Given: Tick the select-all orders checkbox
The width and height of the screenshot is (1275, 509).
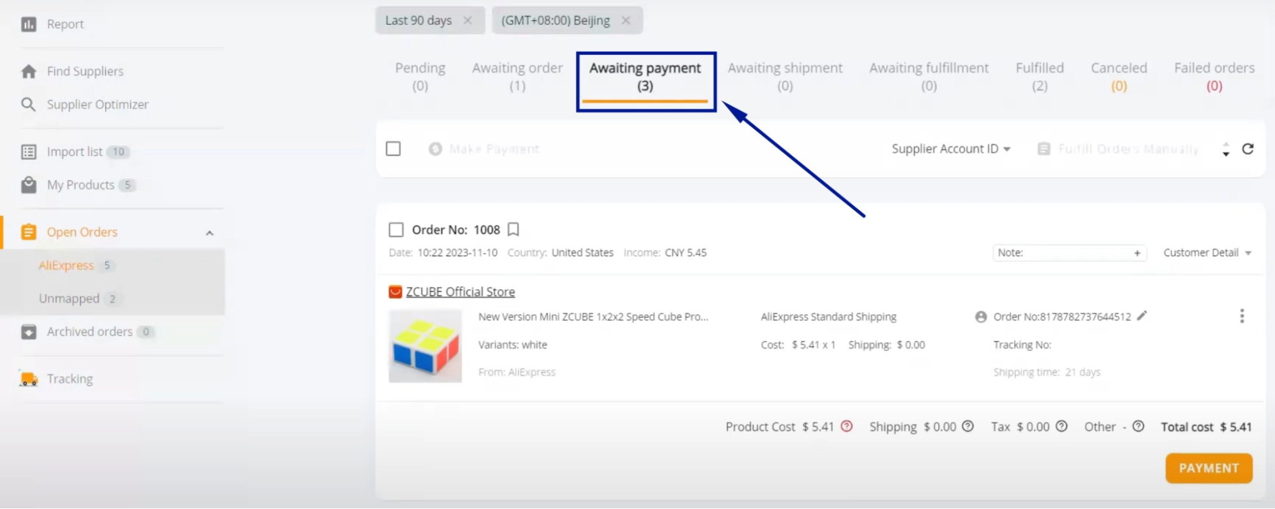Looking at the screenshot, I should click(394, 149).
